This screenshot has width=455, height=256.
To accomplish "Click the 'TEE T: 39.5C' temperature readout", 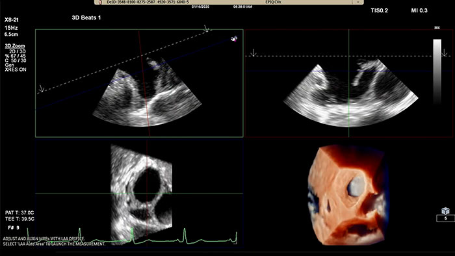I will coord(19,219).
